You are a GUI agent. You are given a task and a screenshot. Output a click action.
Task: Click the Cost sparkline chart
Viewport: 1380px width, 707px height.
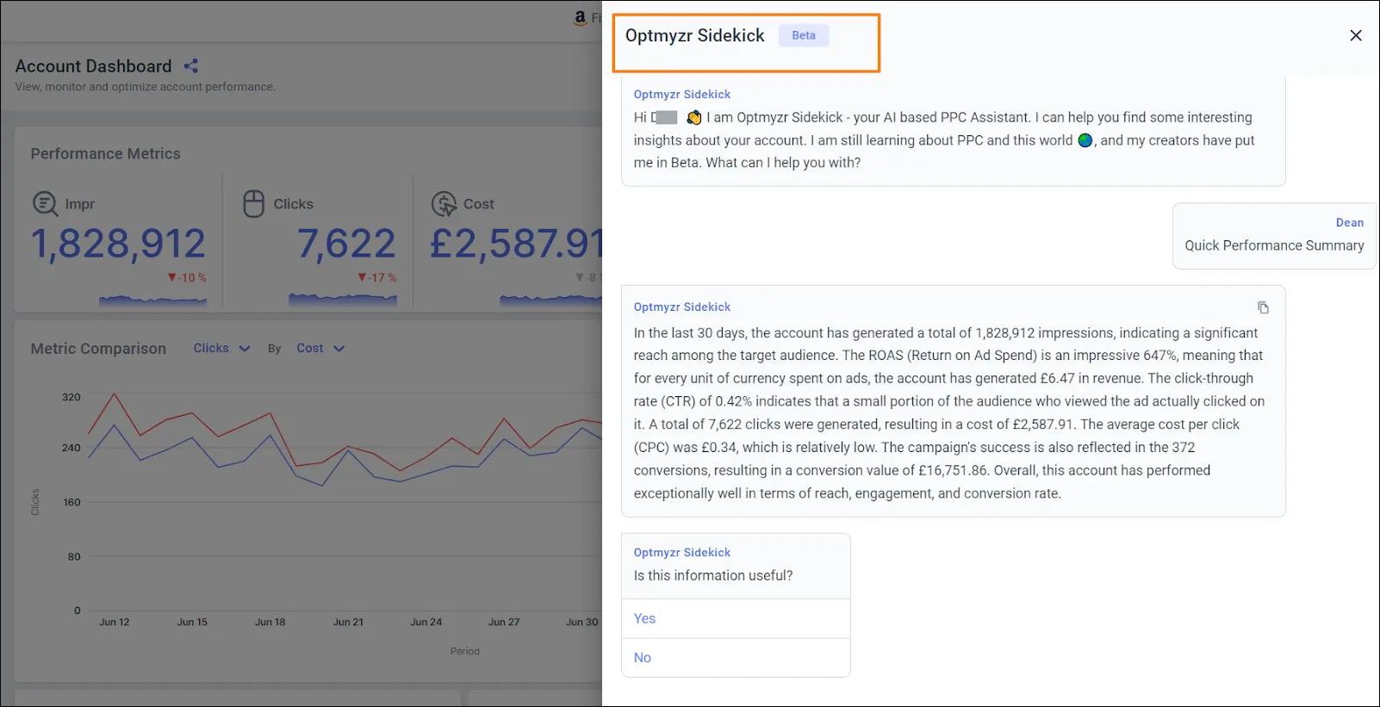coord(551,300)
